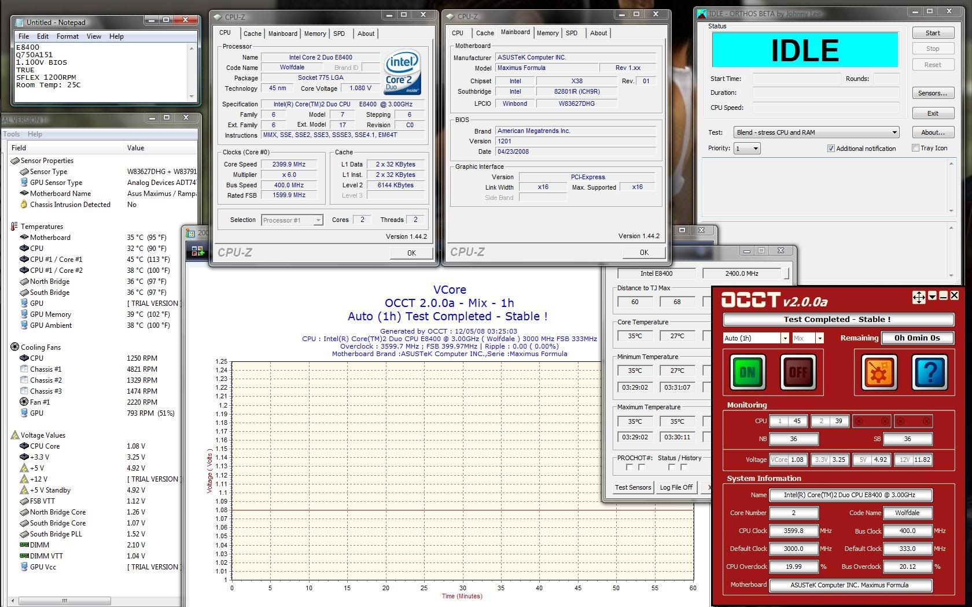Click the warning triangle icon beside Voltage Values
This screenshot has width=972, height=607.
(x=14, y=435)
